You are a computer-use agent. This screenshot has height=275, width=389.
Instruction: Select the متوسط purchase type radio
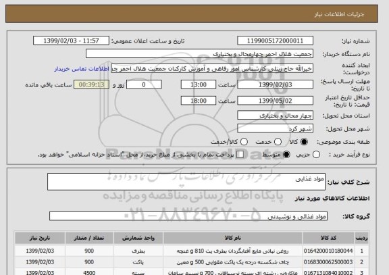pyautogui.click(x=286, y=155)
